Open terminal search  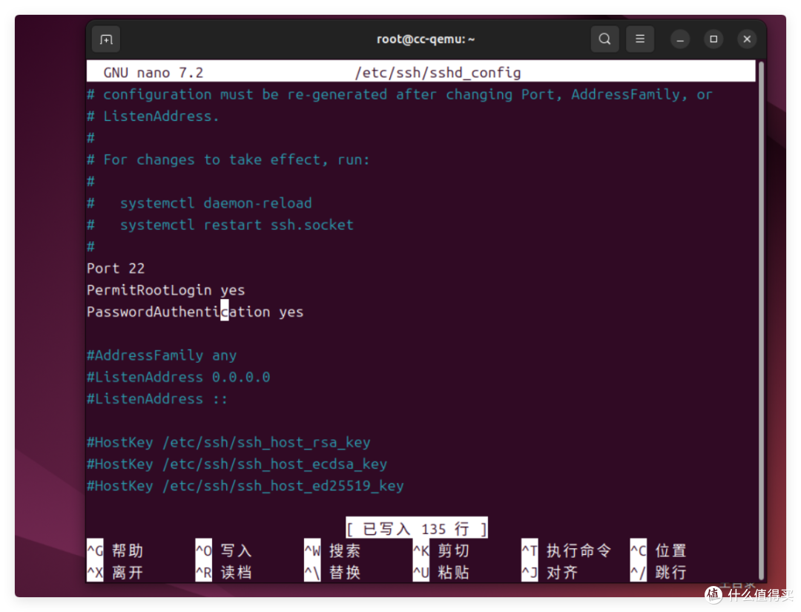(x=605, y=39)
